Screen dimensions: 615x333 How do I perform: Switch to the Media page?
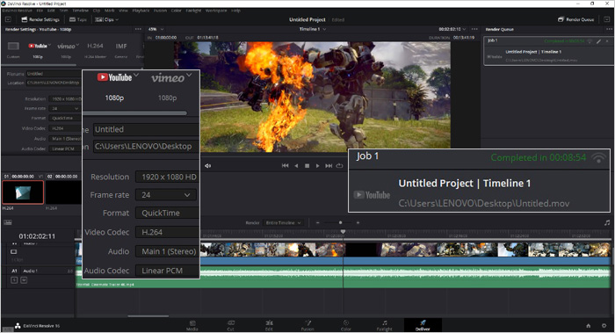192,326
